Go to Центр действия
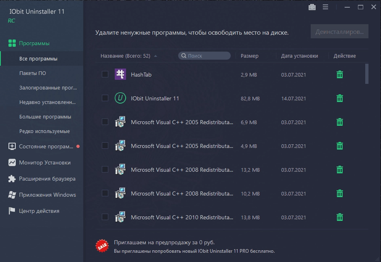The image size is (381, 262). [x=39, y=211]
